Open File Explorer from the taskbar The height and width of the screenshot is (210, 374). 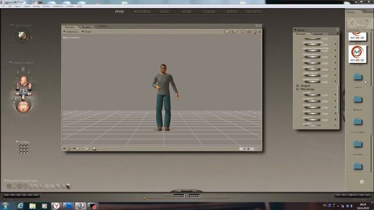(33, 206)
